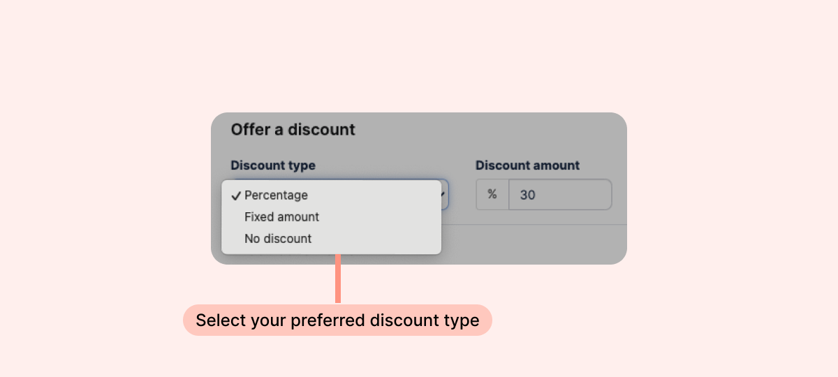Pick the No discount option

click(x=278, y=239)
